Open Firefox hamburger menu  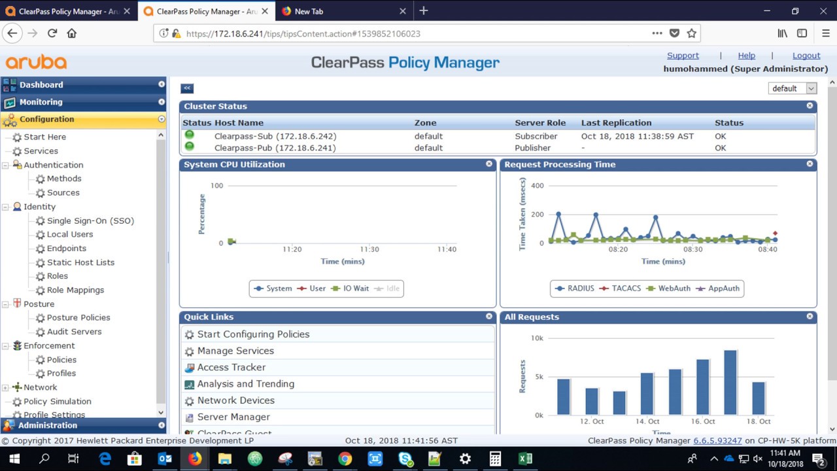tap(825, 33)
